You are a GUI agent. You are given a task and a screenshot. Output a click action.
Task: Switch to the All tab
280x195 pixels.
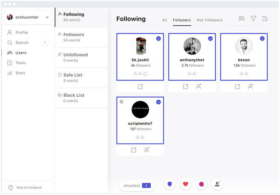pos(164,20)
